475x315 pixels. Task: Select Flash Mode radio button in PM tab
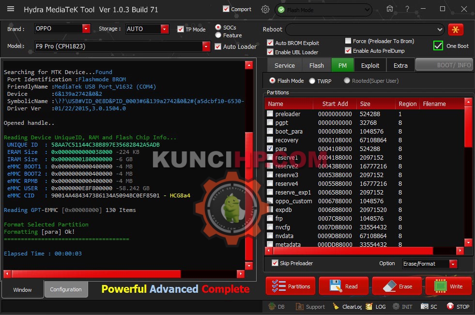(272, 80)
